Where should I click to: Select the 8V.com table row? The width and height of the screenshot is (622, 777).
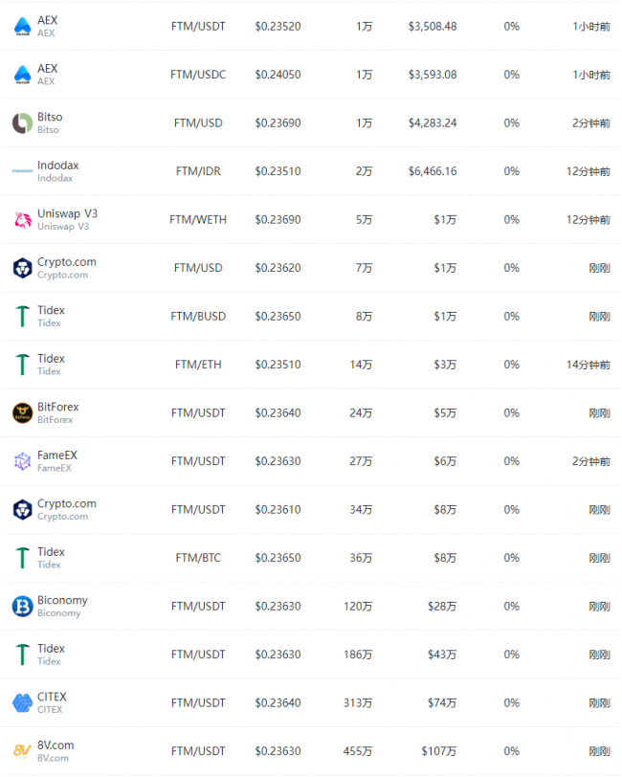click(311, 751)
